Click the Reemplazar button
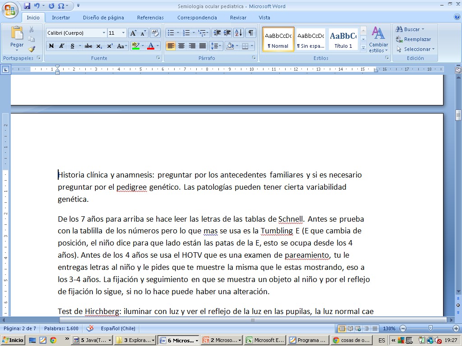Screen dimensions: 462x346 coord(413,39)
